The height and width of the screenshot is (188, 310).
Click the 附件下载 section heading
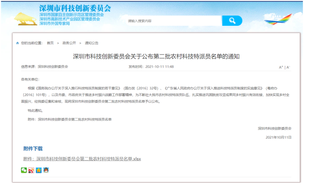coord(33,148)
